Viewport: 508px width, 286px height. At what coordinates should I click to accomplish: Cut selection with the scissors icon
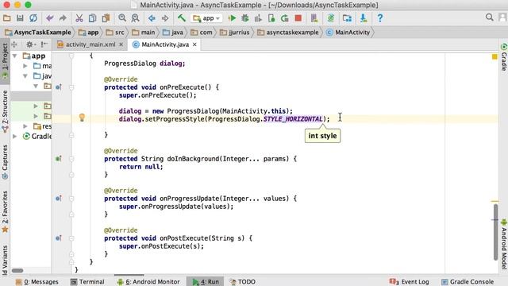tap(79, 18)
